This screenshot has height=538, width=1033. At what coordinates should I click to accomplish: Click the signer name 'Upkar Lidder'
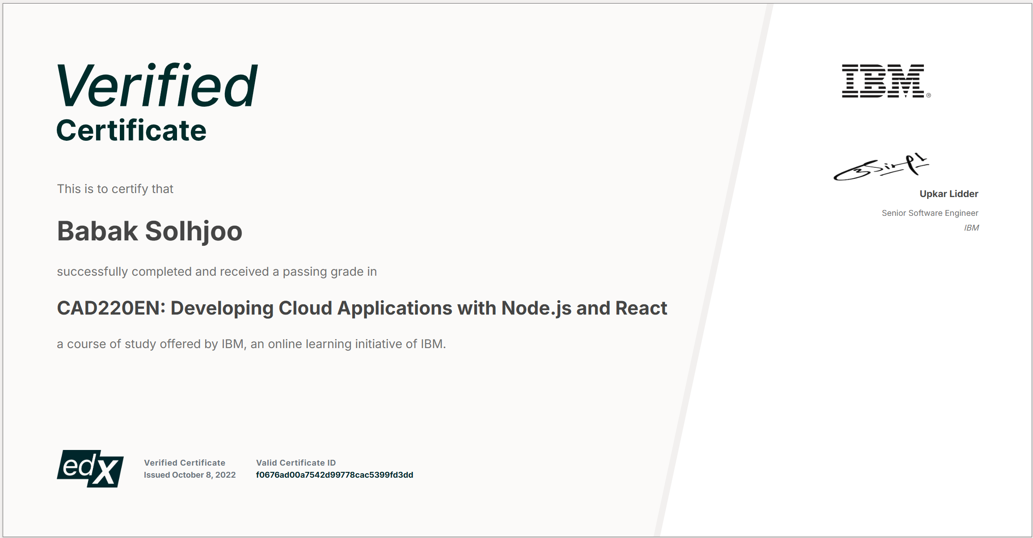[949, 194]
